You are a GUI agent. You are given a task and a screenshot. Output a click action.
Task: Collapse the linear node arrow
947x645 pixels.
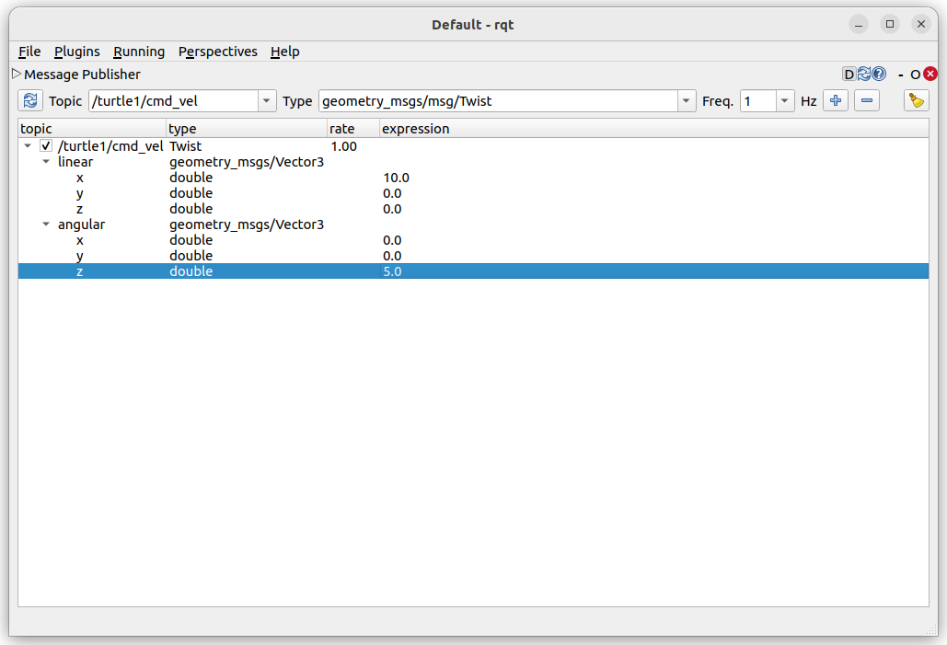46,161
